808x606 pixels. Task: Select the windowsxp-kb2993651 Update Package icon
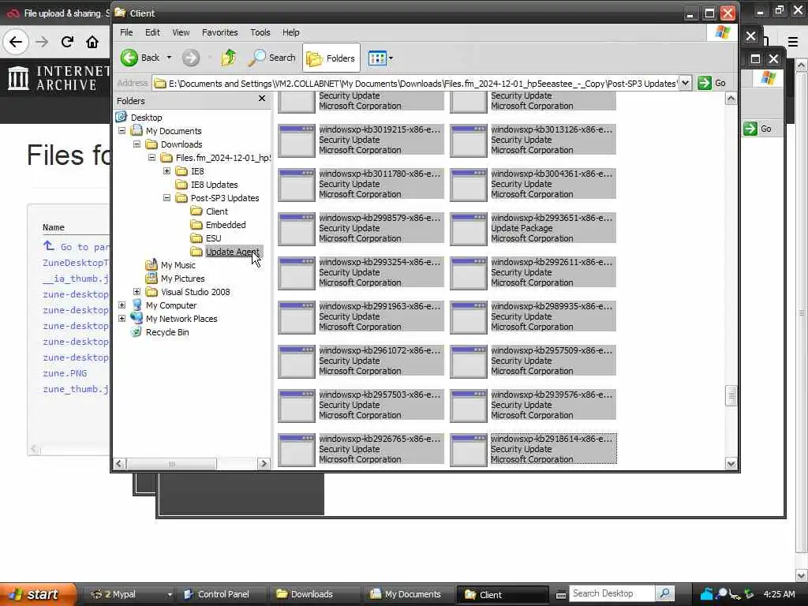tap(469, 229)
